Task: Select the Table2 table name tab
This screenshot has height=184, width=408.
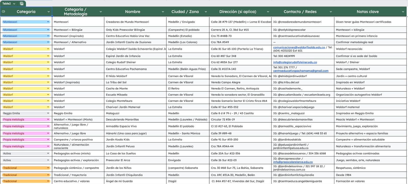Action: (7, 4)
